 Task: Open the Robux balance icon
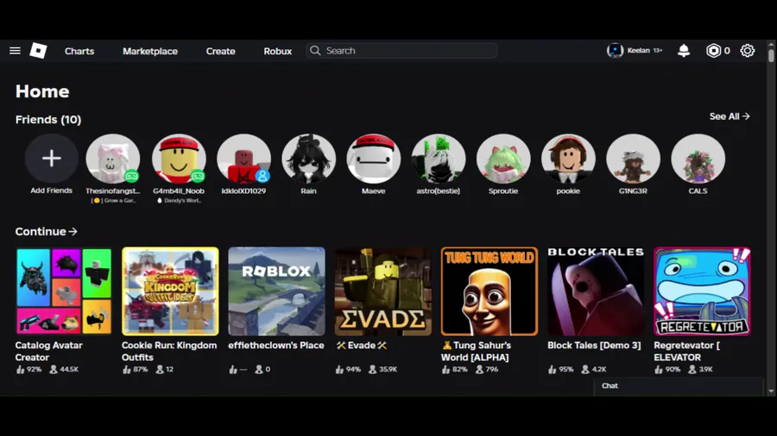pyautogui.click(x=713, y=51)
